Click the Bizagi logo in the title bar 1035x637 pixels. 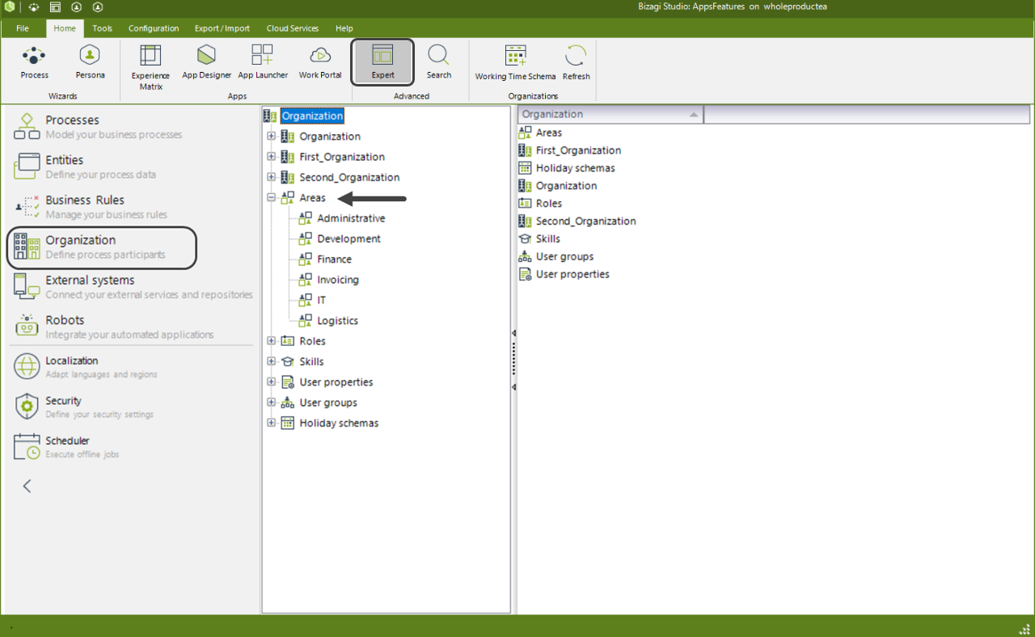pos(9,6)
